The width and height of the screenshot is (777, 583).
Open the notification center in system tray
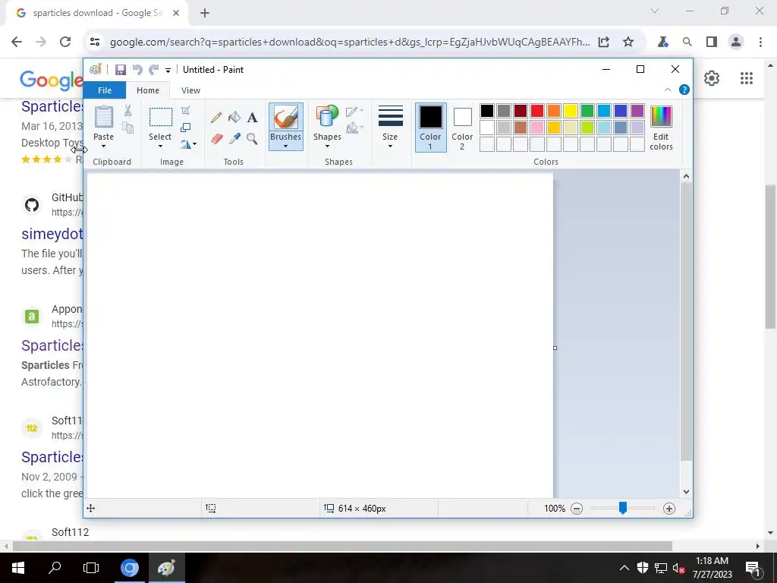click(753, 568)
